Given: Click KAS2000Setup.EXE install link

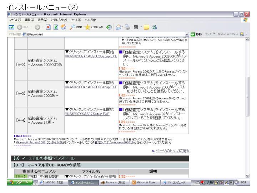Looking at the screenshot, I should pos(91,87).
